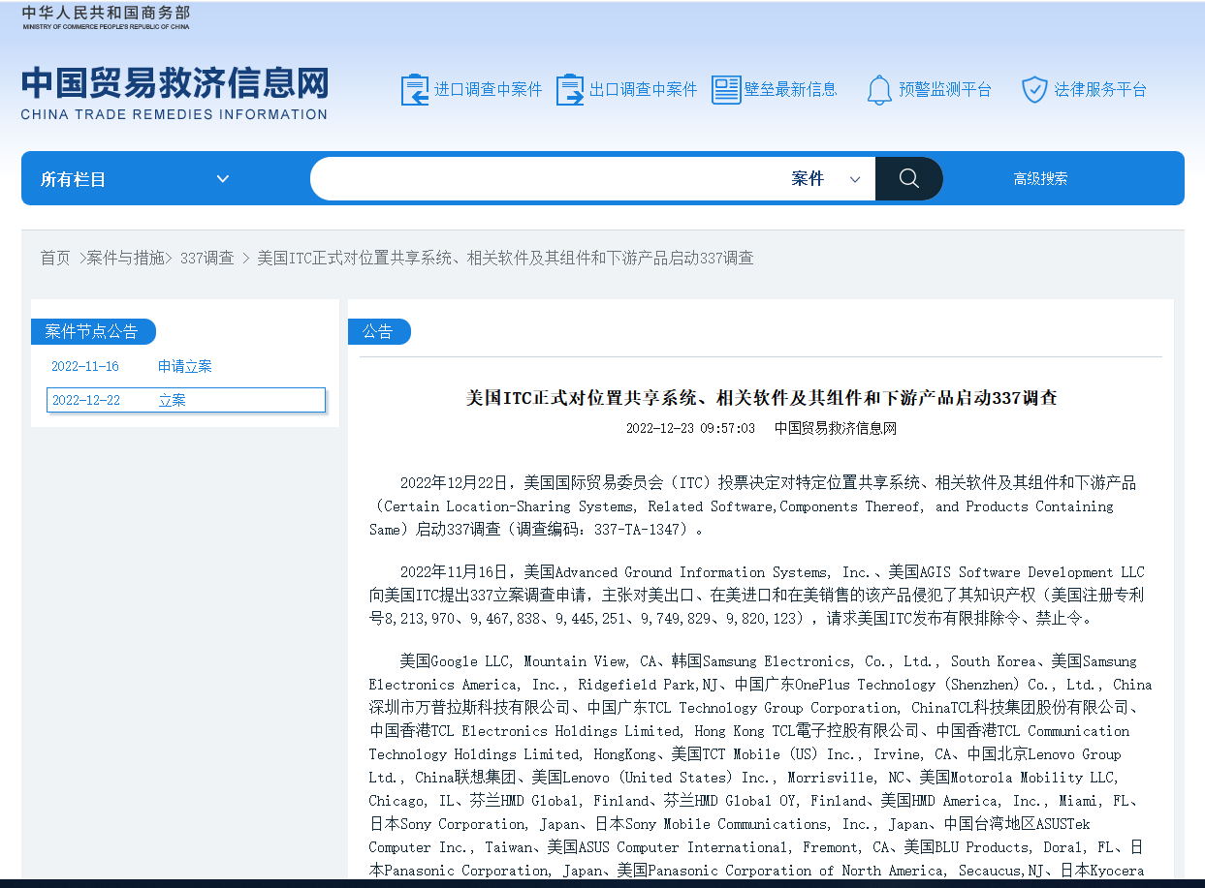The image size is (1205, 888).
Task: Click the magnifier search button
Action: pyautogui.click(x=908, y=178)
